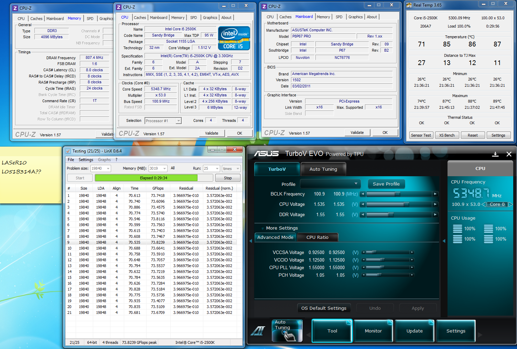The height and width of the screenshot is (349, 517).
Task: Raise CPU Voltage with its right arrow
Action: (x=435, y=204)
